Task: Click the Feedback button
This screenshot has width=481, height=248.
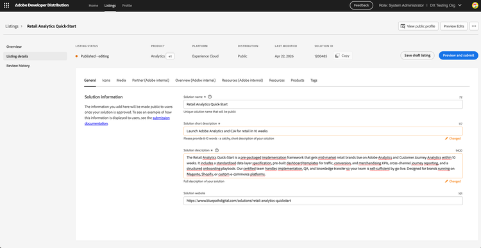Action: point(361,6)
